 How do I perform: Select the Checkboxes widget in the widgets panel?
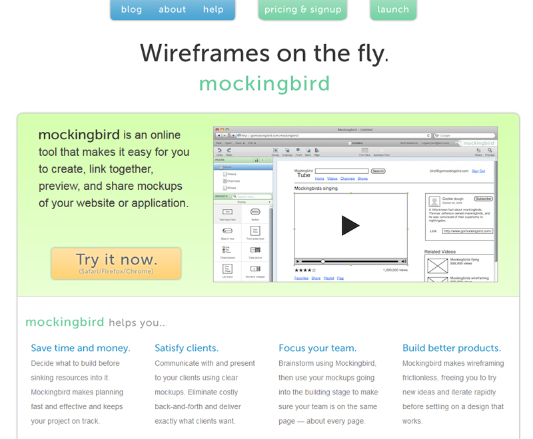point(228,250)
